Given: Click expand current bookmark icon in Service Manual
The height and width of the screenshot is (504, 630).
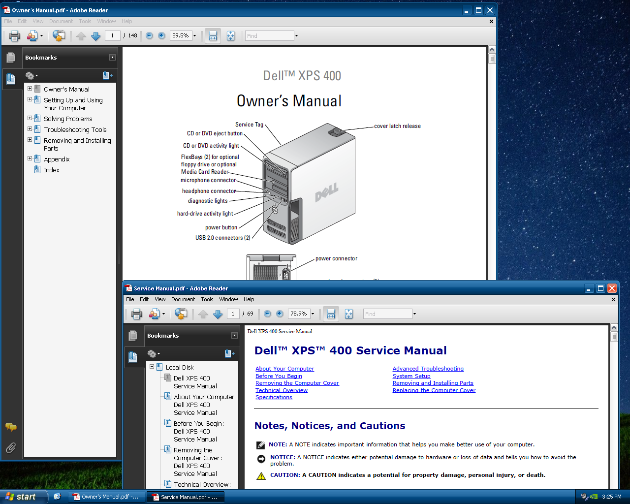Looking at the screenshot, I should point(229,354).
